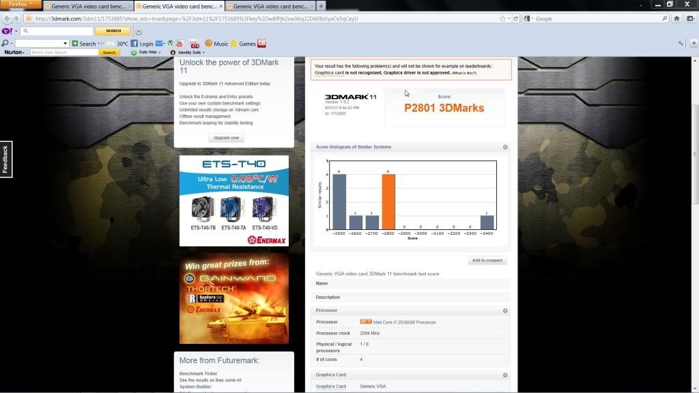Open a new tab with plus button

(321, 6)
